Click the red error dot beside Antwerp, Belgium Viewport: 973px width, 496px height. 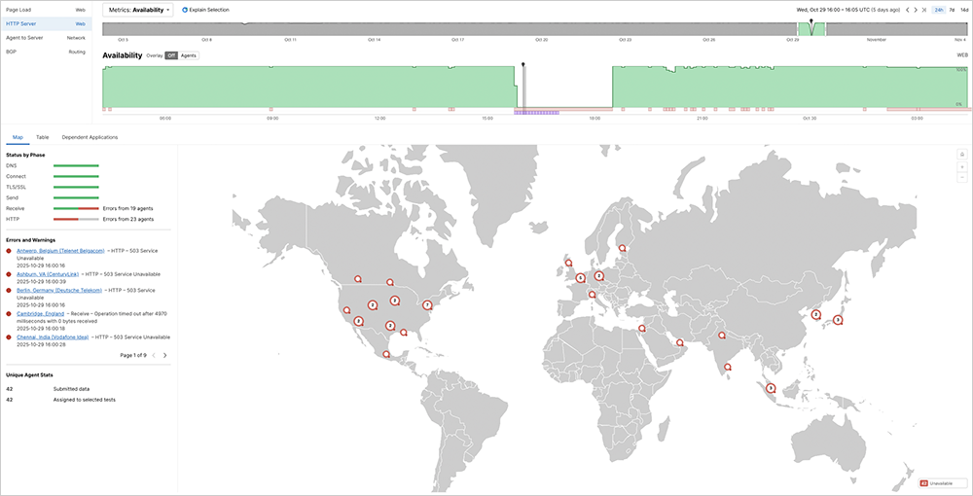pyautogui.click(x=9, y=251)
